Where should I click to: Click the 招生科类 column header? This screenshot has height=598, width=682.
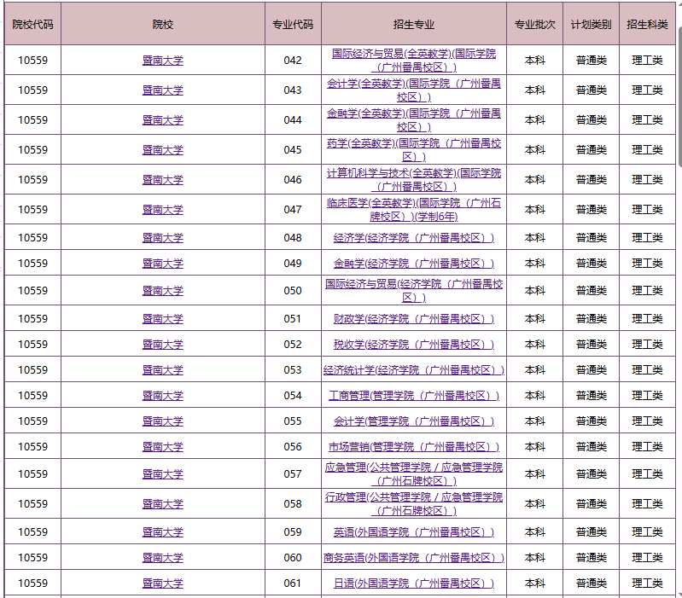647,25
